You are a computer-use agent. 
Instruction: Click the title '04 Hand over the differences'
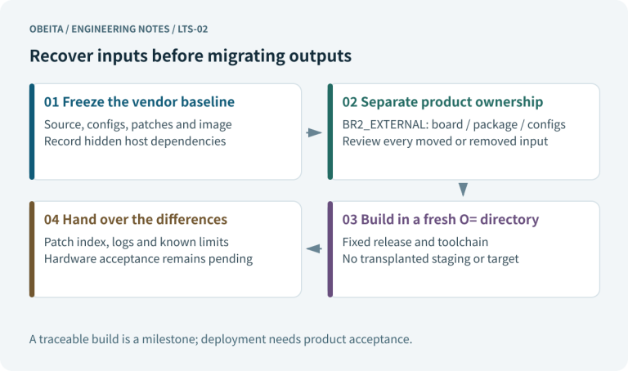pos(136,220)
